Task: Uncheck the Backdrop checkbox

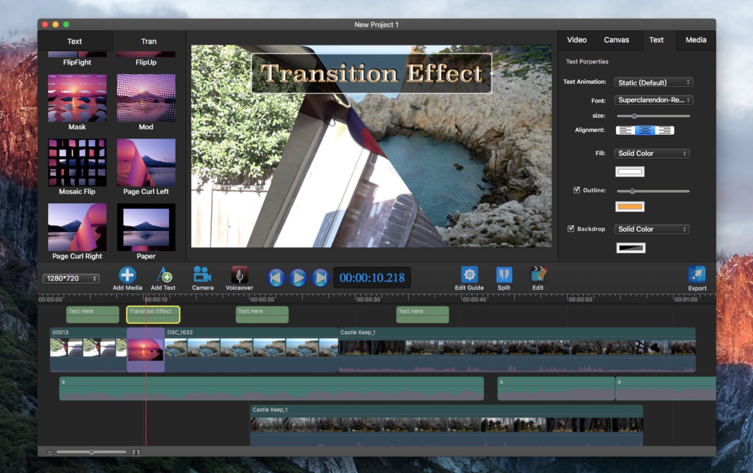Action: 571,228
